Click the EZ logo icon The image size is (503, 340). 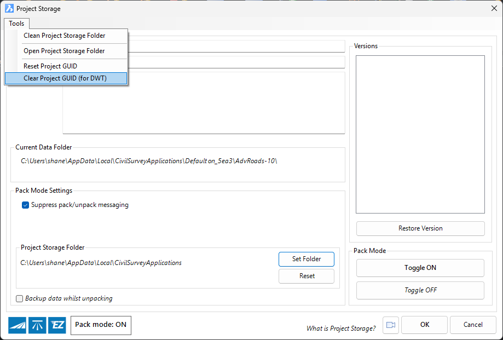[57, 325]
